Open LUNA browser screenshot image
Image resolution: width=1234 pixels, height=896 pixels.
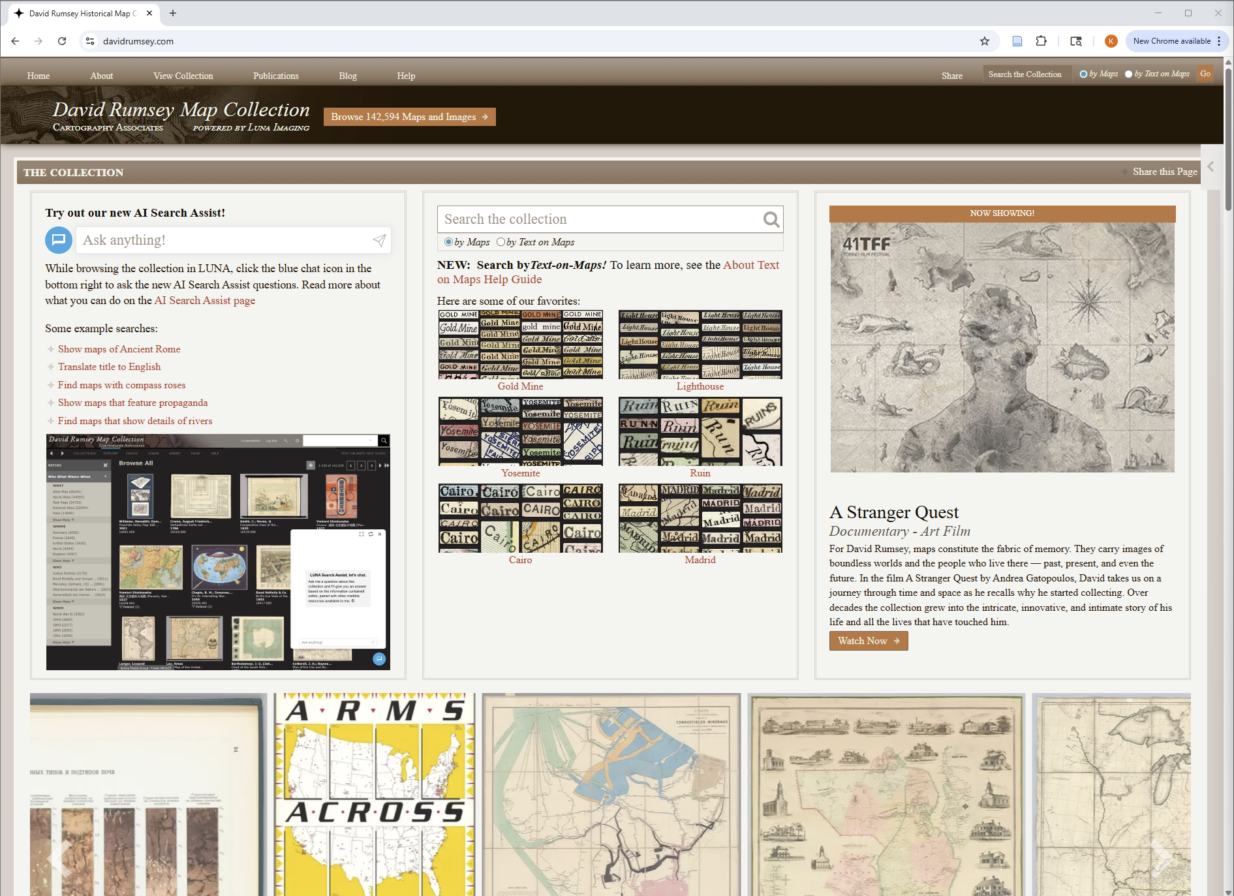(x=218, y=552)
